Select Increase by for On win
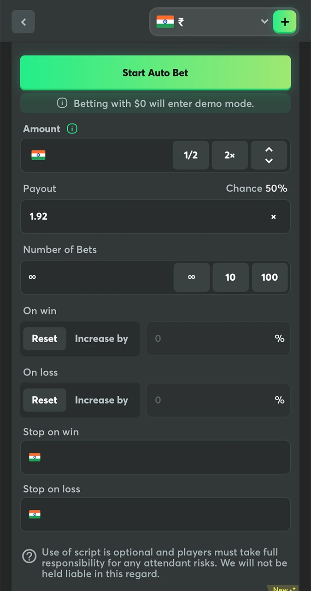311x591 pixels. (101, 338)
